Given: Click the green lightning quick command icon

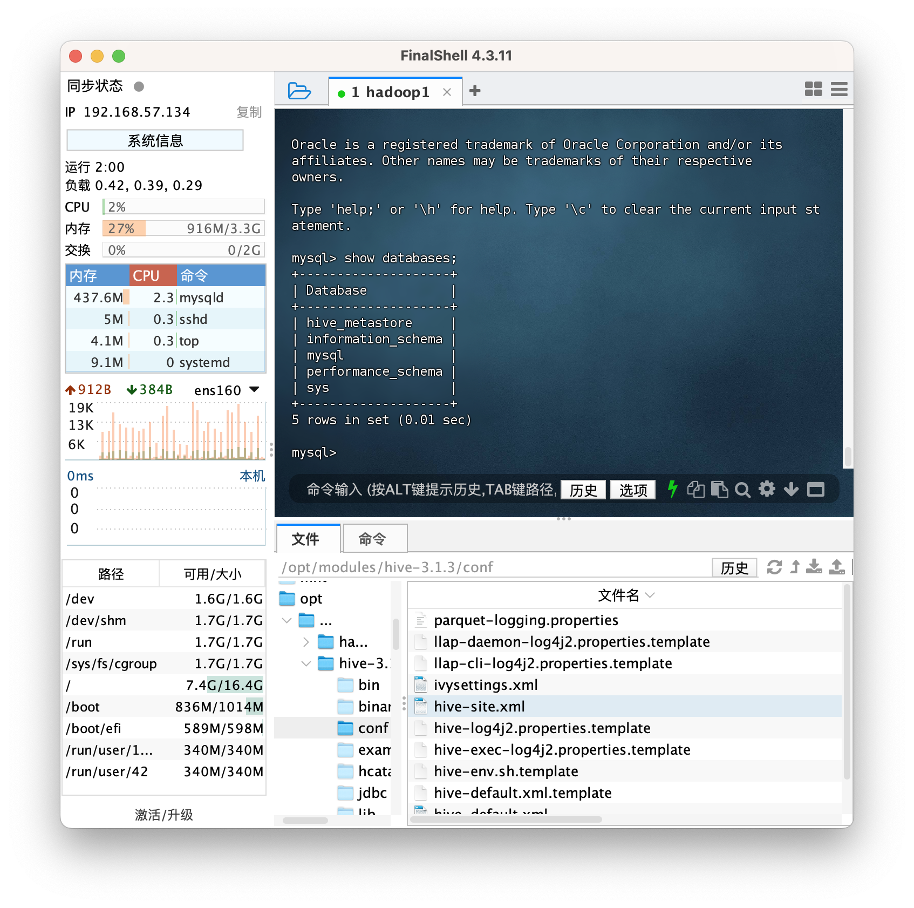Looking at the screenshot, I should 672,489.
